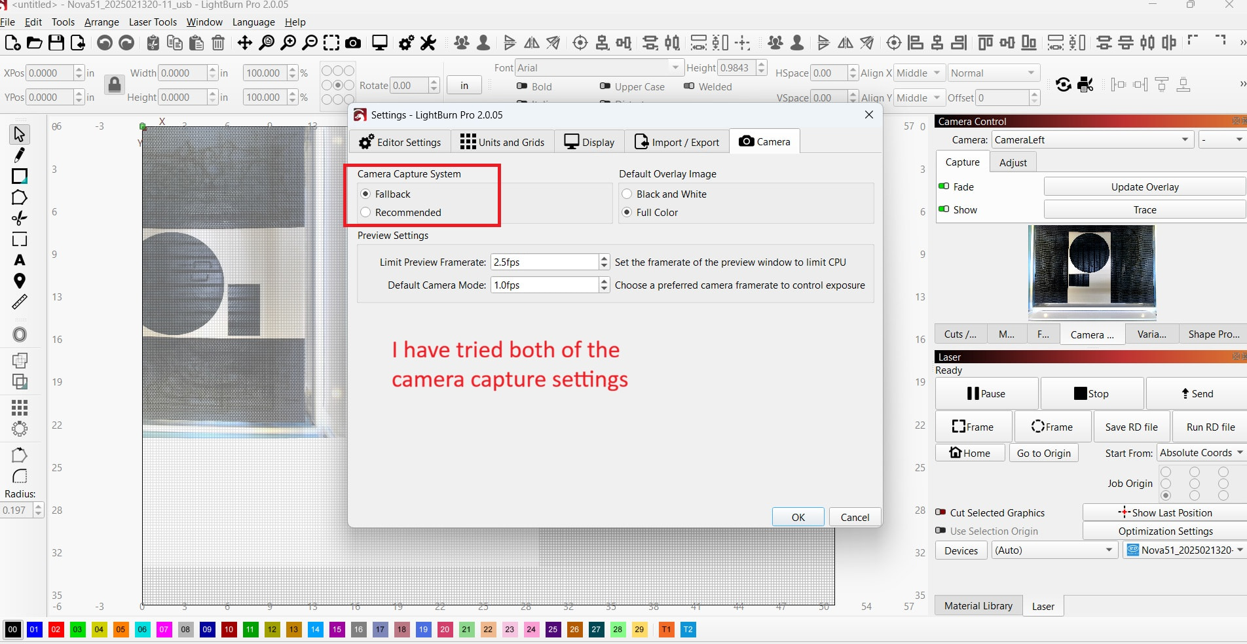This screenshot has width=1247, height=644.
Task: Toggle the Fade switch in Camera Control
Action: (x=944, y=187)
